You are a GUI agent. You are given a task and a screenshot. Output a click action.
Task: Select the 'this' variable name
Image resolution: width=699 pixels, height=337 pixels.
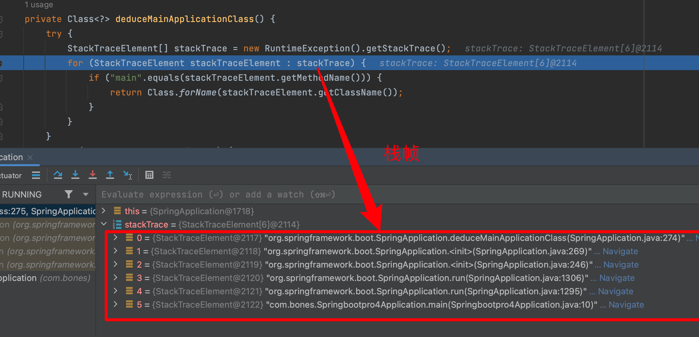pos(132,211)
